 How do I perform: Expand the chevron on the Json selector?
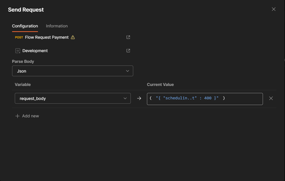point(128,71)
